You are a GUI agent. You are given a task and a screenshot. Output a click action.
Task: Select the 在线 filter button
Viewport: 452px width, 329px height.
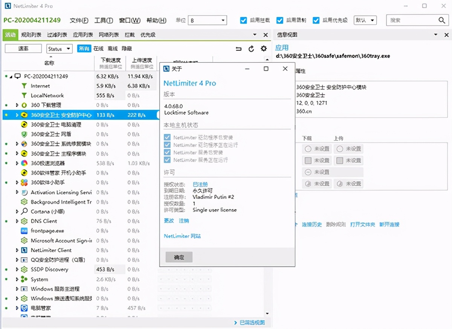(98, 49)
